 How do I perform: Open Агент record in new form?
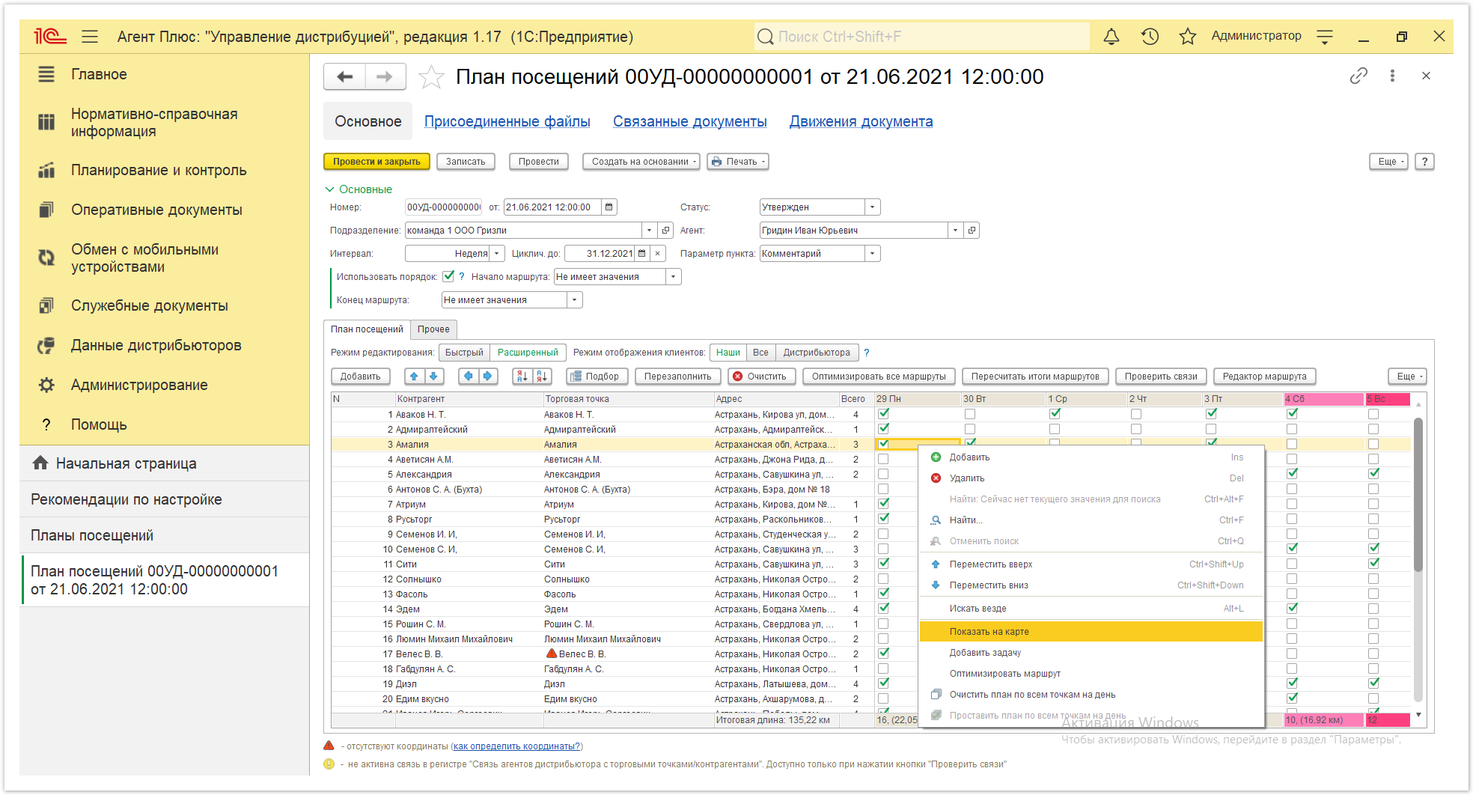(x=972, y=231)
